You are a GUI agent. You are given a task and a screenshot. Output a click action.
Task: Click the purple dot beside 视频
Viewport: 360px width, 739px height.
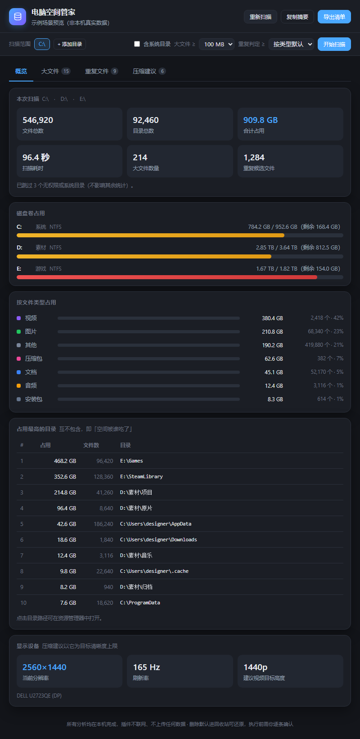coord(19,318)
